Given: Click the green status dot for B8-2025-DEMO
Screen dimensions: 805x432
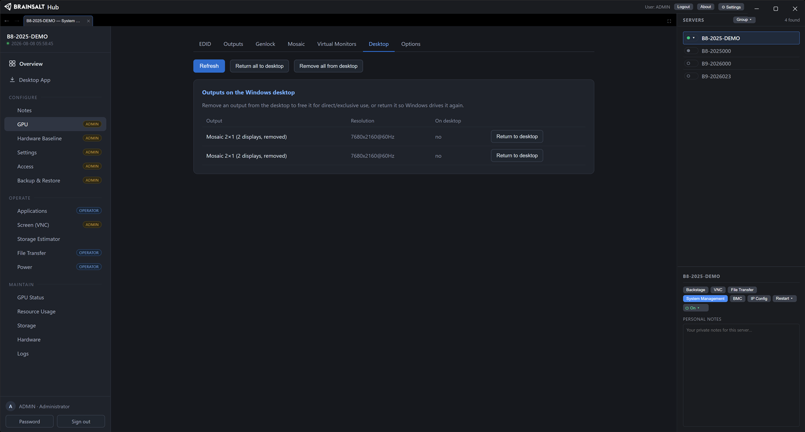Looking at the screenshot, I should tap(688, 38).
